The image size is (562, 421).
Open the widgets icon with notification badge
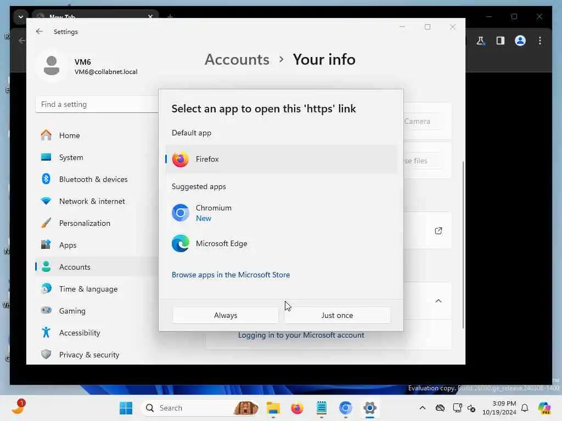pyautogui.click(x=18, y=407)
